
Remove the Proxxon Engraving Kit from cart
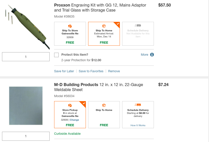(114, 71)
